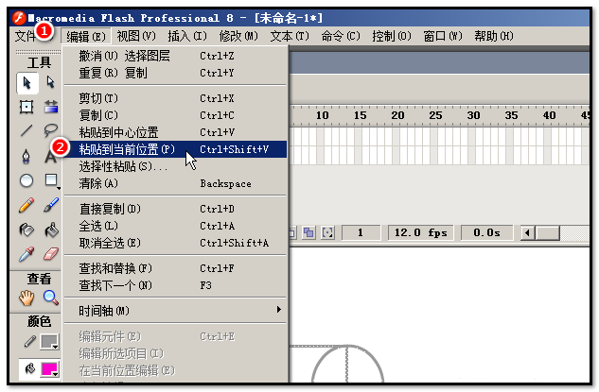Choose 选择性粘贴(S)... menu entry

(x=175, y=166)
